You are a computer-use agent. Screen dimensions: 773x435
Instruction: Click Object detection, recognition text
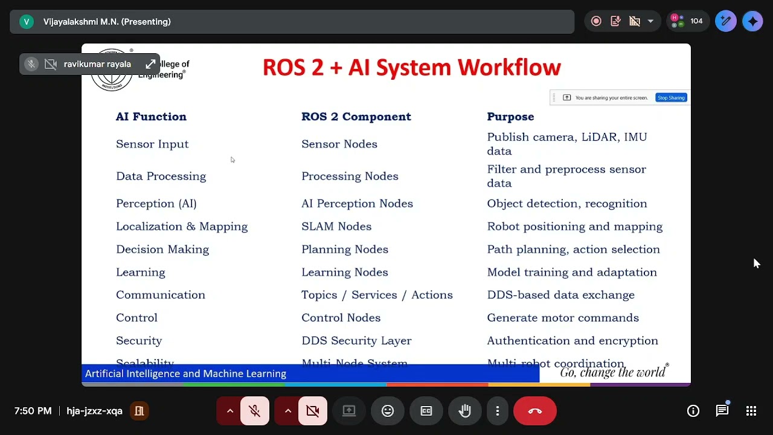click(x=567, y=204)
